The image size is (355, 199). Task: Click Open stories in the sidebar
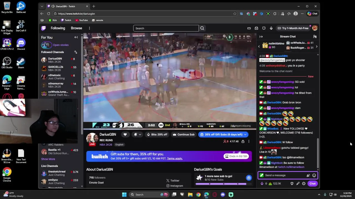pos(61,45)
